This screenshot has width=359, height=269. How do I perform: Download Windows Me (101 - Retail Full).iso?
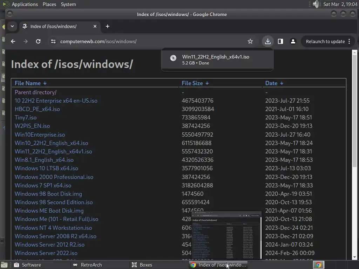pos(56,219)
